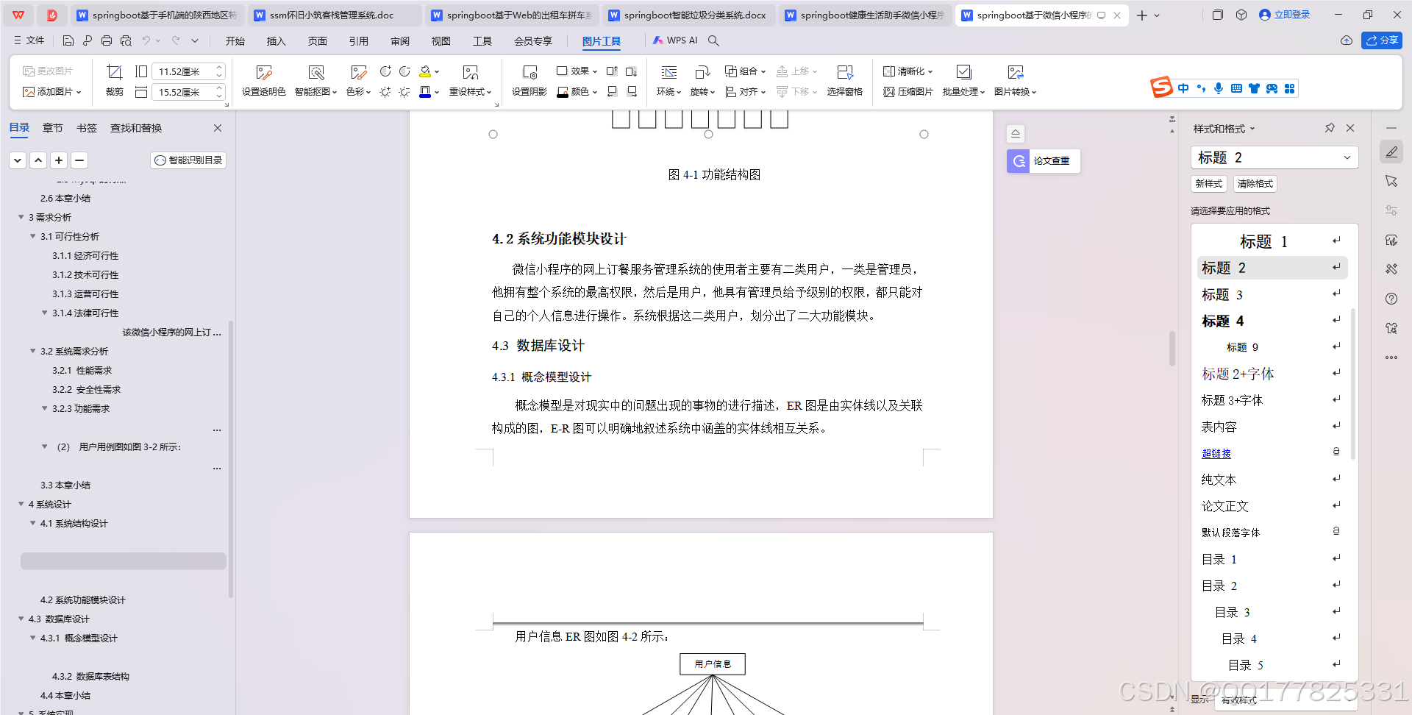Open the 智能识别目录 feature in navigation pane

tap(188, 160)
